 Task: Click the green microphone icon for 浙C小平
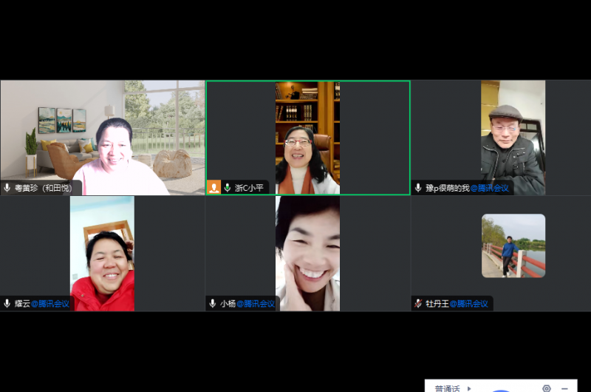click(x=228, y=188)
